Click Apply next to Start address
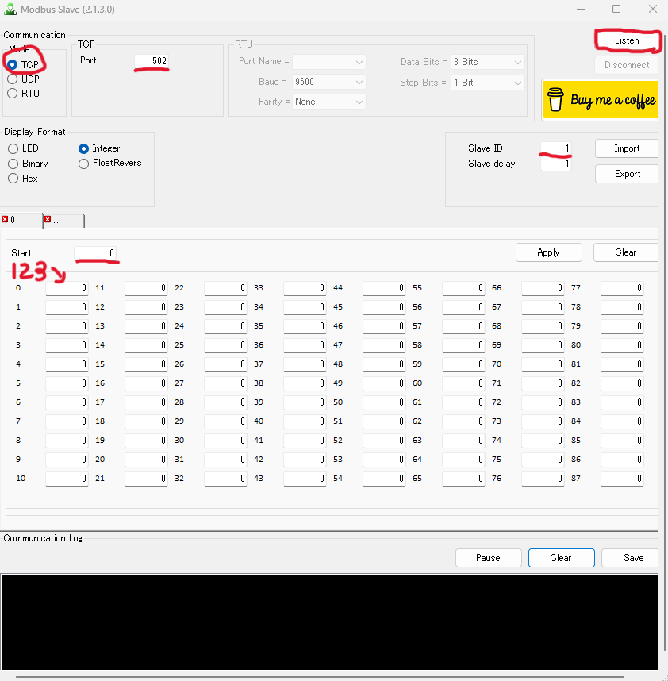668x681 pixels. [x=548, y=252]
